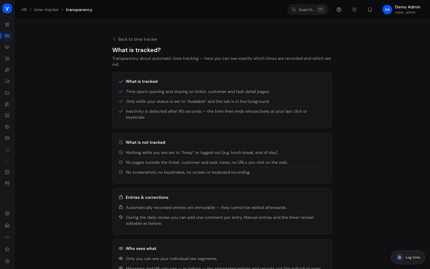Click the V app logo
Image resolution: width=430 pixels, height=269 pixels.
pos(7,9)
